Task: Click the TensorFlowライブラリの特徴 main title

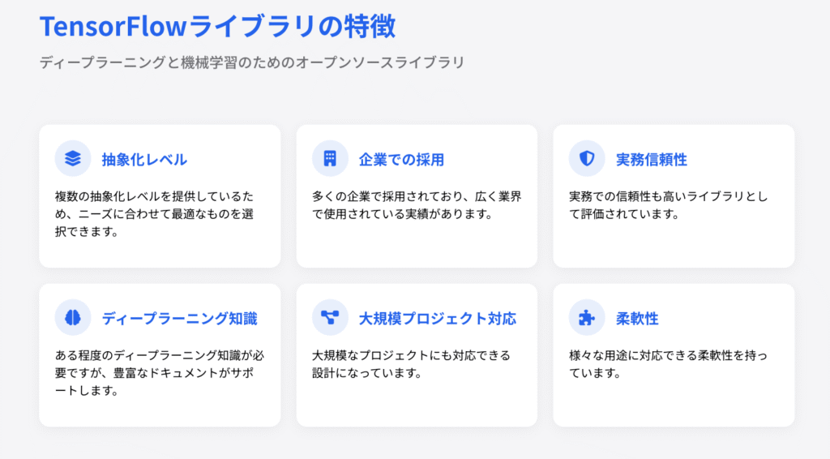Action: coord(217,26)
